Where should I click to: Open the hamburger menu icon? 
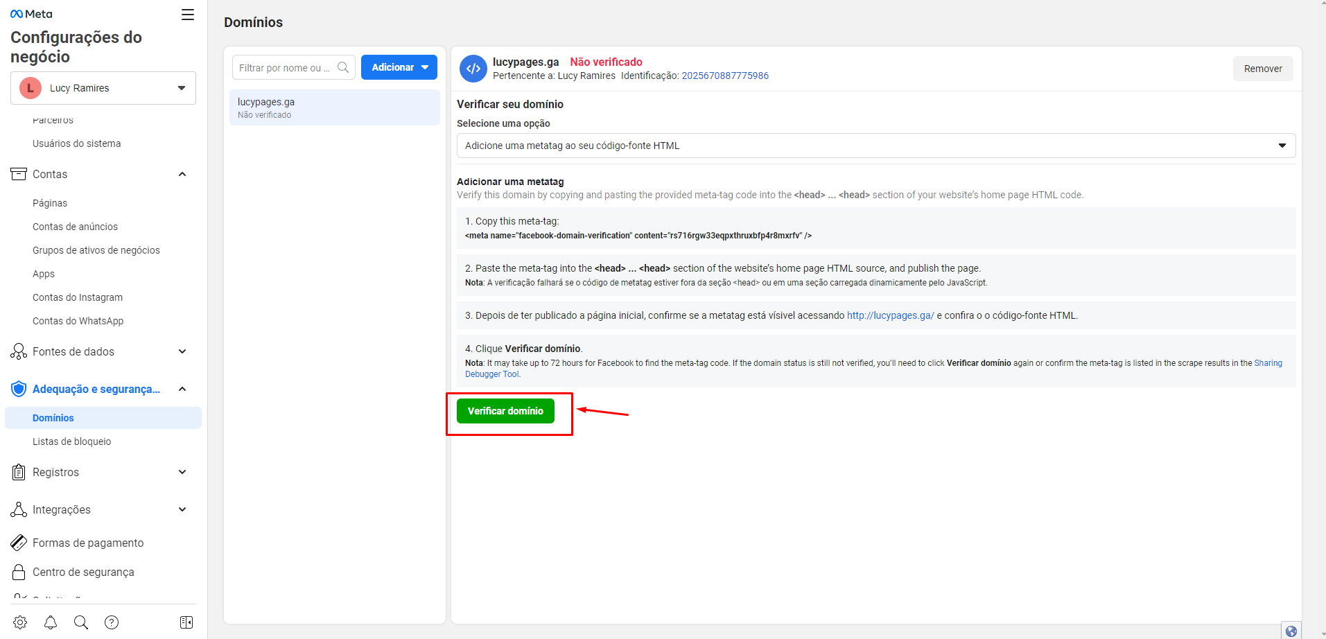pyautogui.click(x=188, y=15)
